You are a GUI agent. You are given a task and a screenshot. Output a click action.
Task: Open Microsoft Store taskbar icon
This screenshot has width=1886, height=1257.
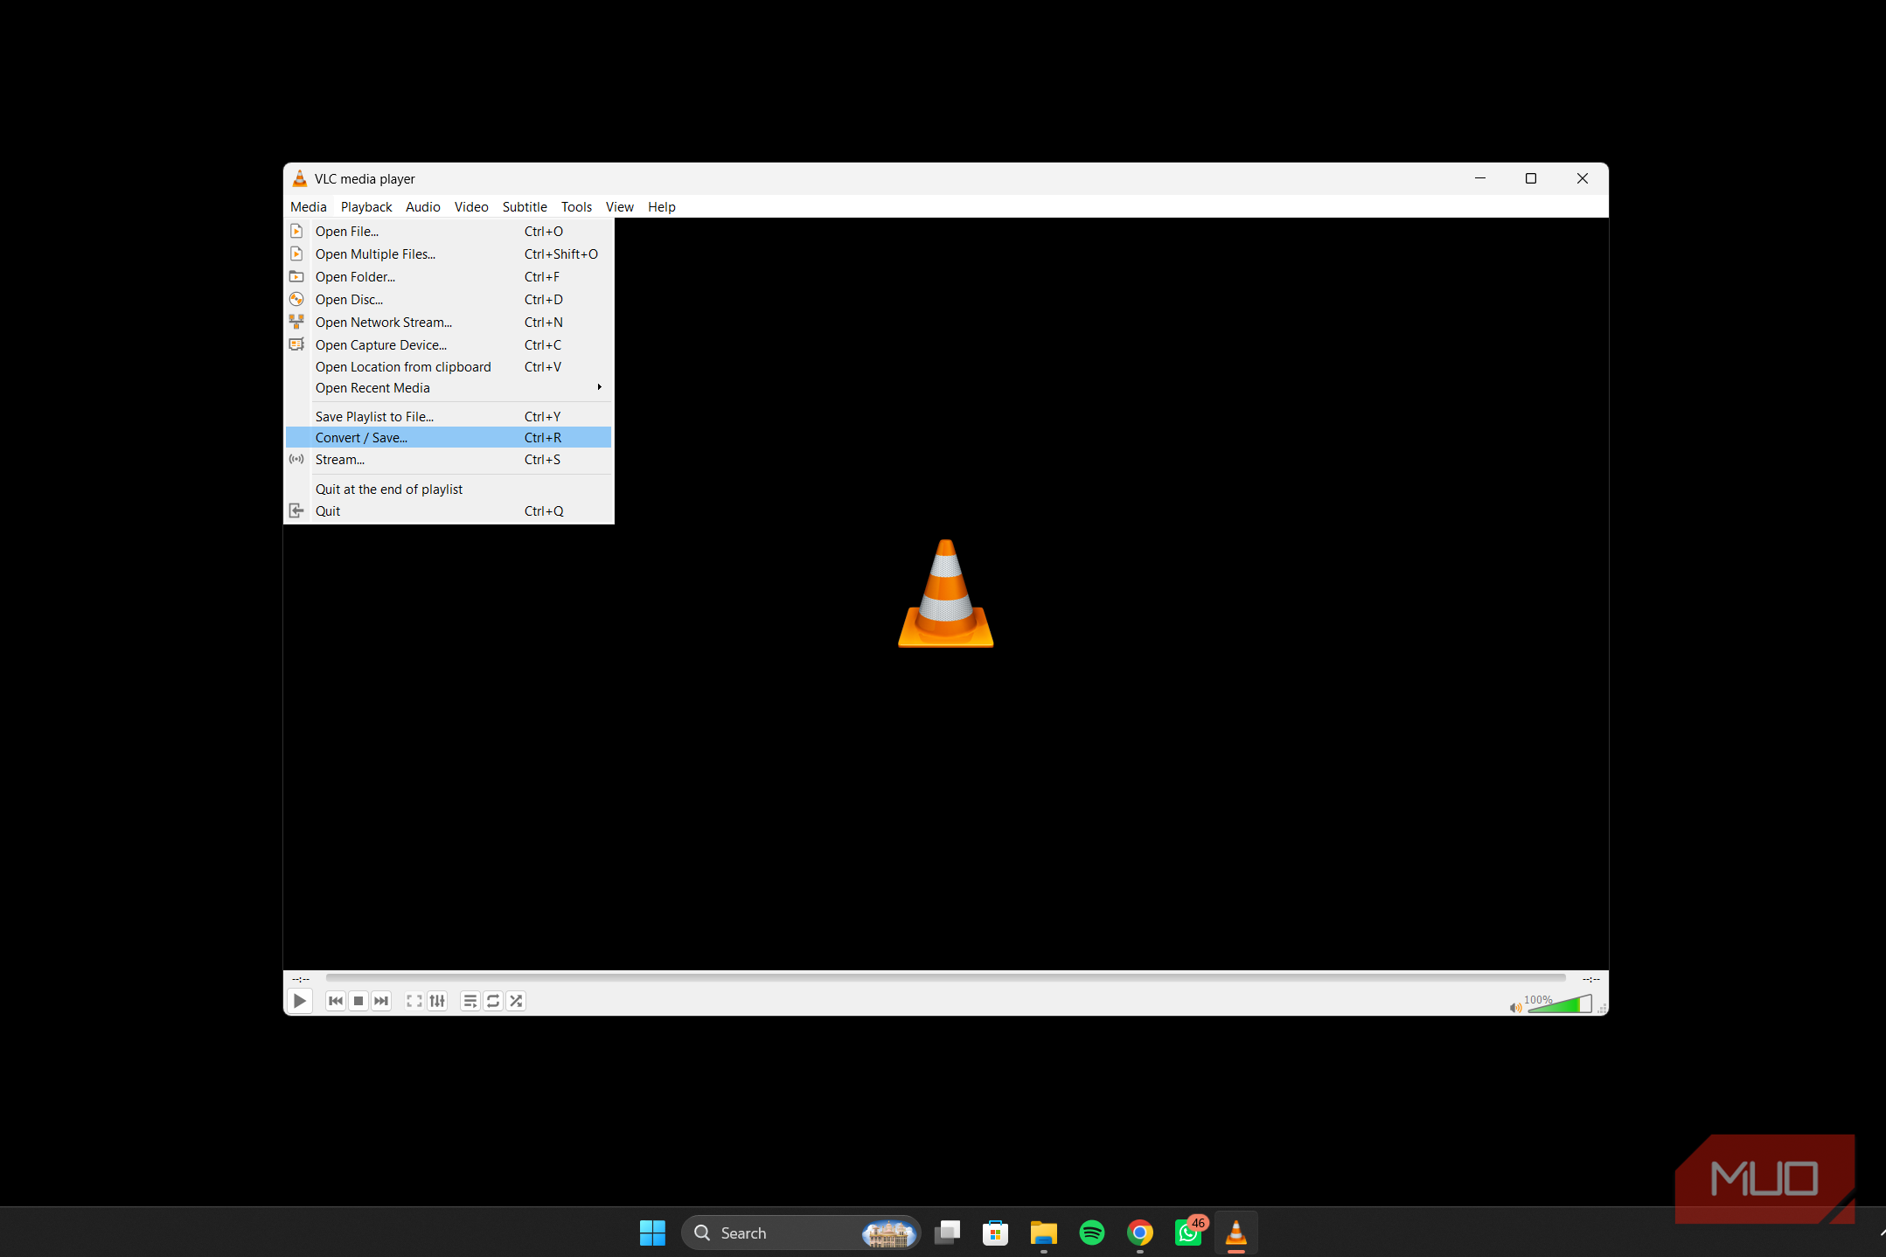coord(996,1233)
